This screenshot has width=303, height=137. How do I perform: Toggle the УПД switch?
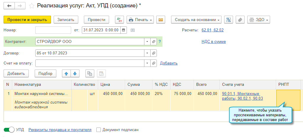[x=9, y=130]
